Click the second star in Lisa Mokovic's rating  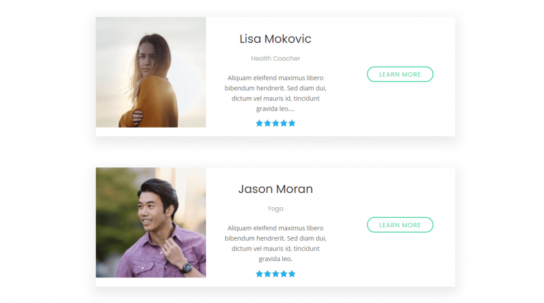(x=268, y=123)
